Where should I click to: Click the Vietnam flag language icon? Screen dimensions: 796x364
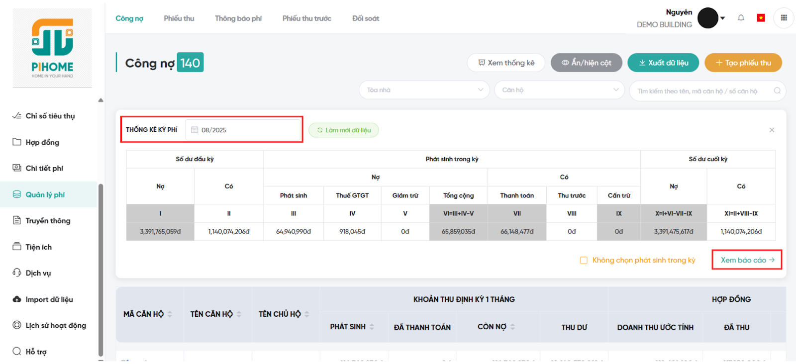click(761, 18)
